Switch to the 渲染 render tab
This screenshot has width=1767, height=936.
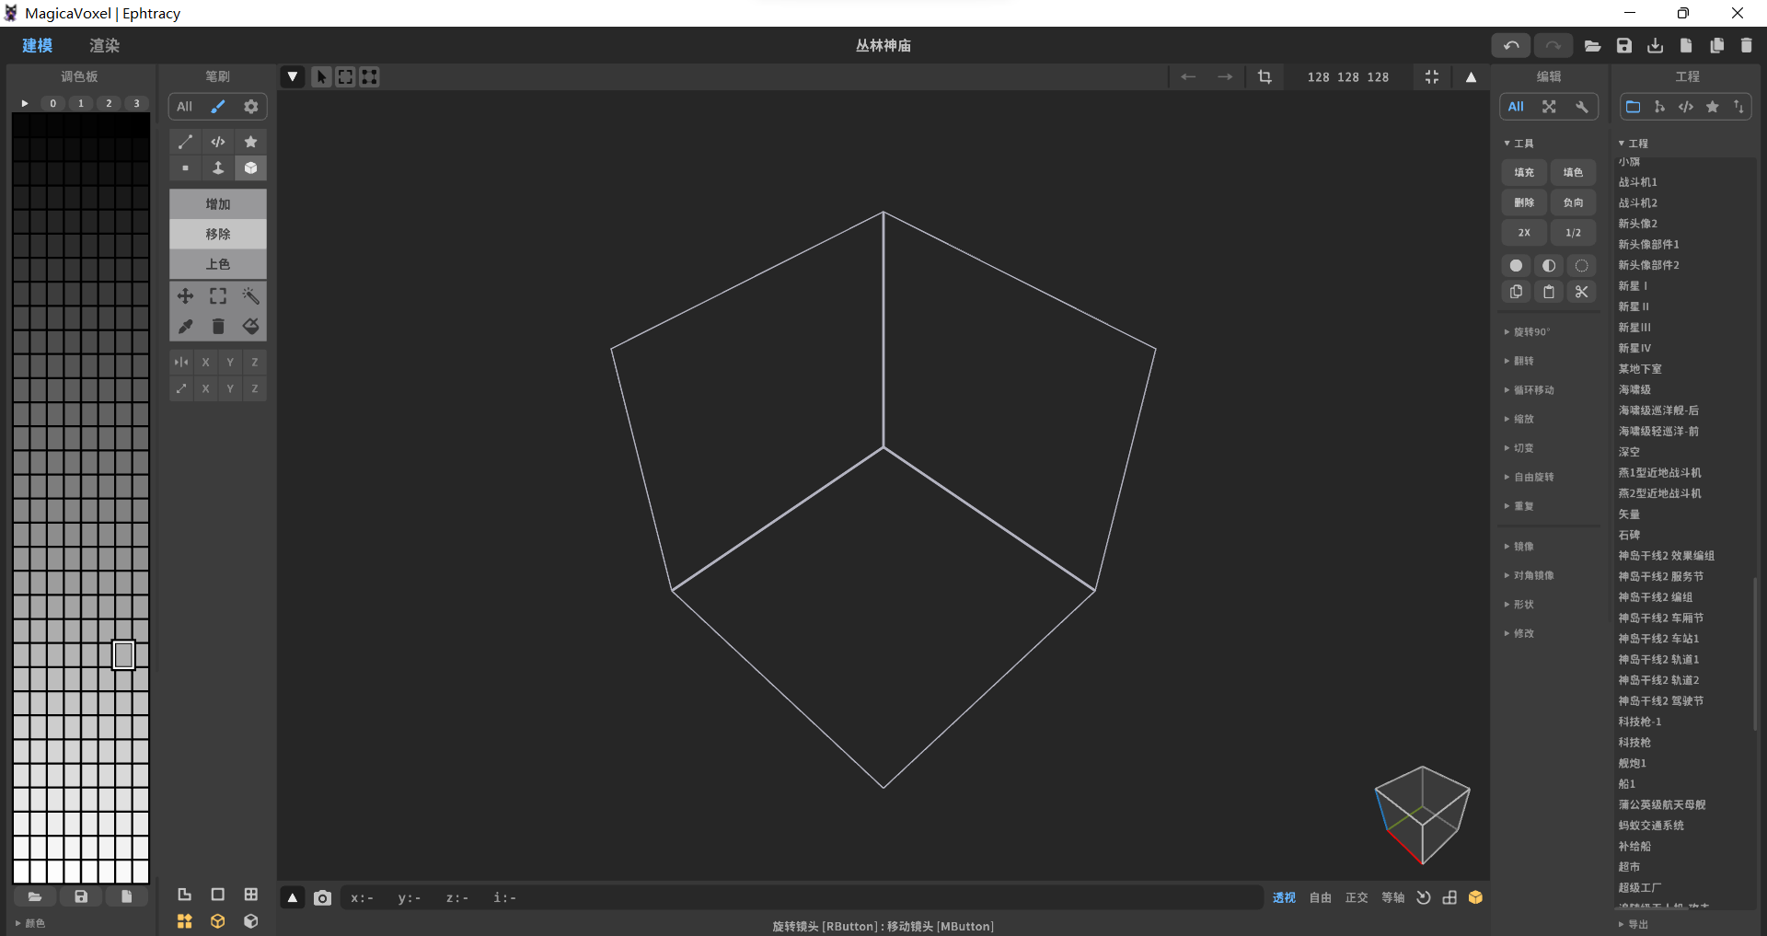click(104, 45)
